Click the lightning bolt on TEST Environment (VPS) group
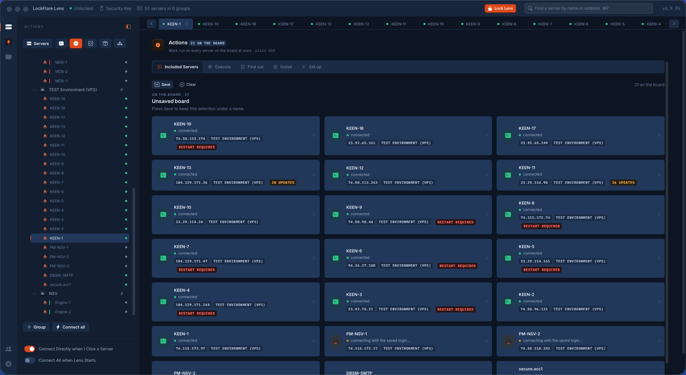The width and height of the screenshot is (686, 375). [122, 90]
